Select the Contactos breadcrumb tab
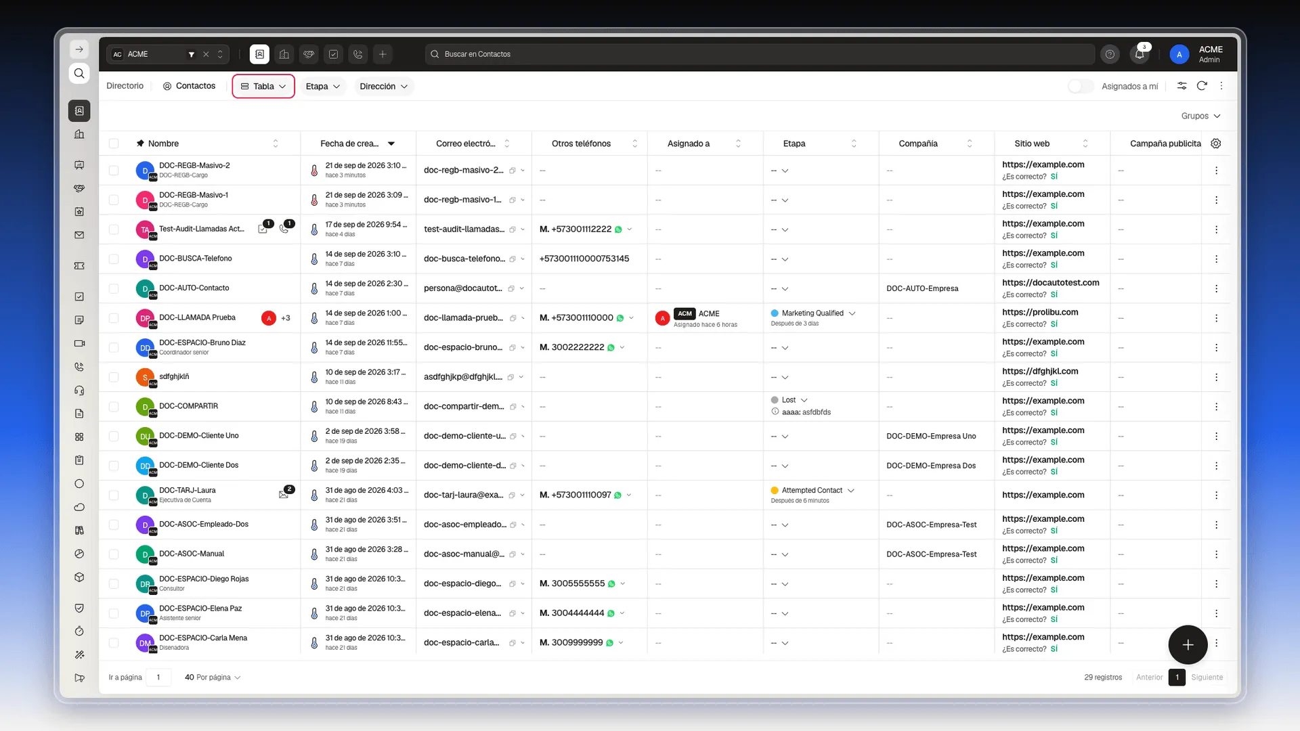 [189, 86]
